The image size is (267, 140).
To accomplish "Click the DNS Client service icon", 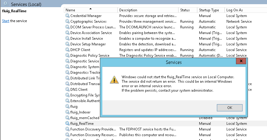I will pyautogui.click(x=67, y=90).
